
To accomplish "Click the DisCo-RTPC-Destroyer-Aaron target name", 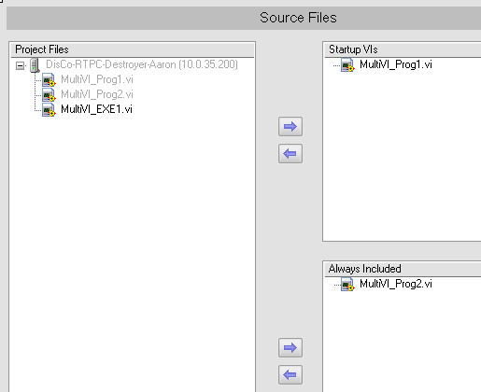I will coord(142,64).
